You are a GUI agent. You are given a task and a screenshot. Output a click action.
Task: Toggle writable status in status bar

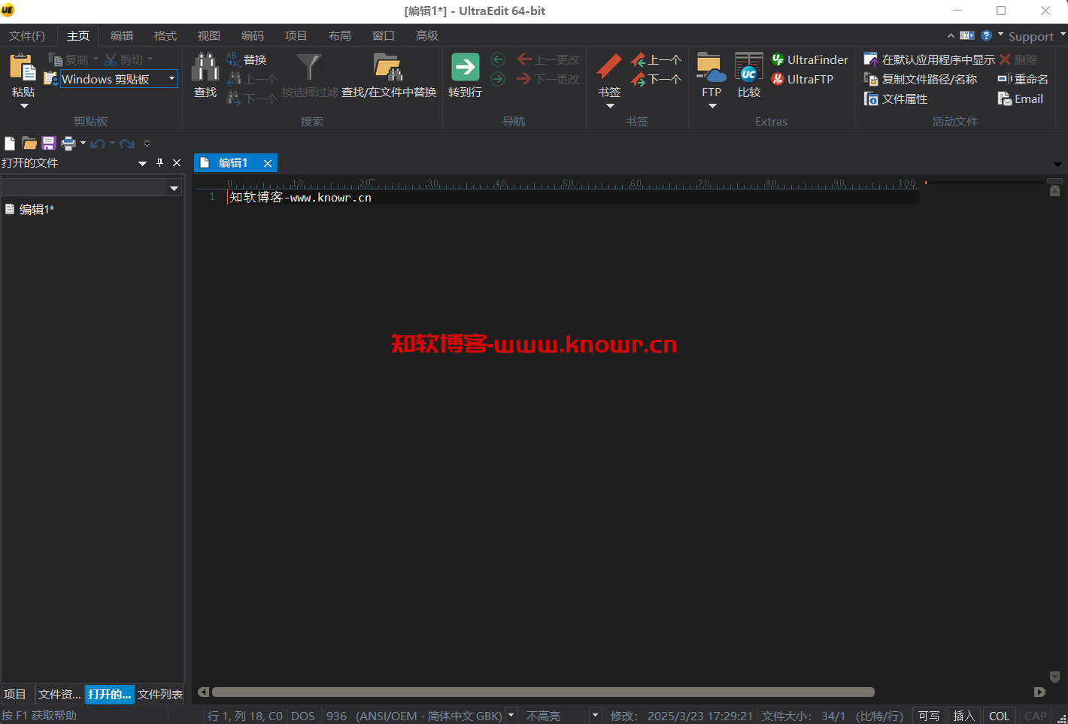929,716
